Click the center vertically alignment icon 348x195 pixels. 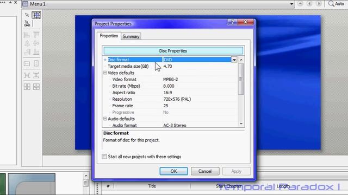coord(36,43)
